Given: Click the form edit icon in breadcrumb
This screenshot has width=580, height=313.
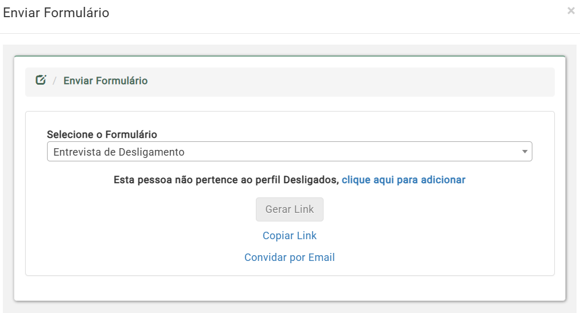Looking at the screenshot, I should tap(41, 80).
